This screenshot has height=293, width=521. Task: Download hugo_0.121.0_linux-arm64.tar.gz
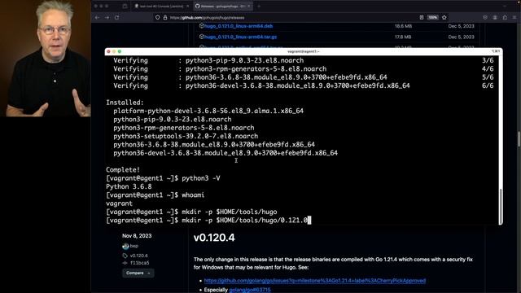(x=240, y=37)
